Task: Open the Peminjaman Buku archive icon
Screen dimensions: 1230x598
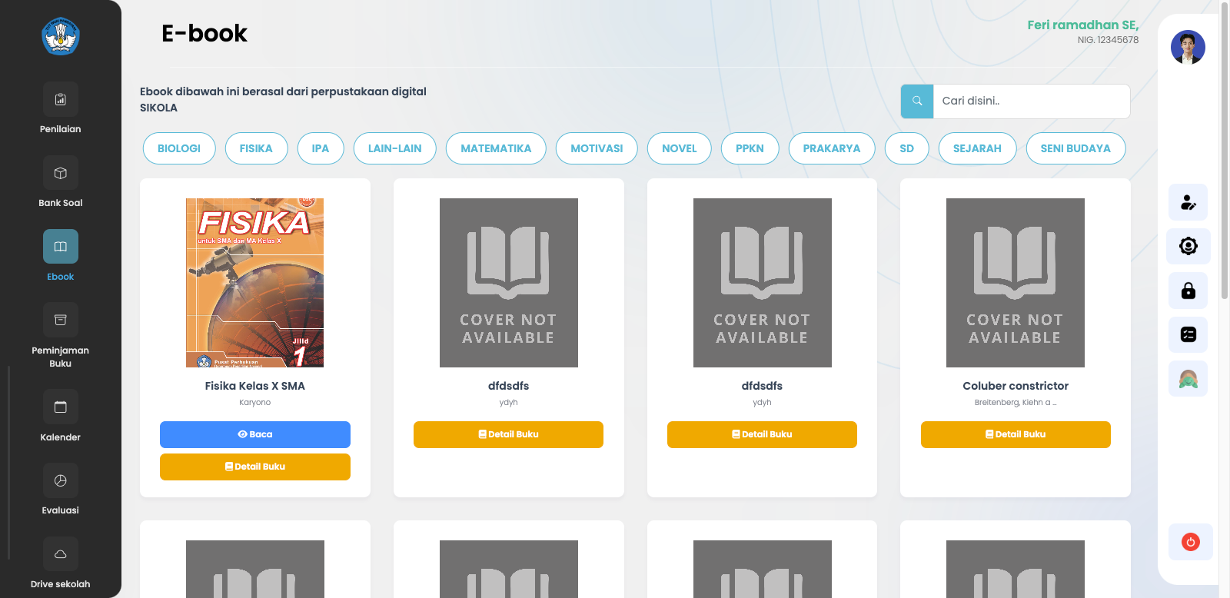Action: pos(61,321)
